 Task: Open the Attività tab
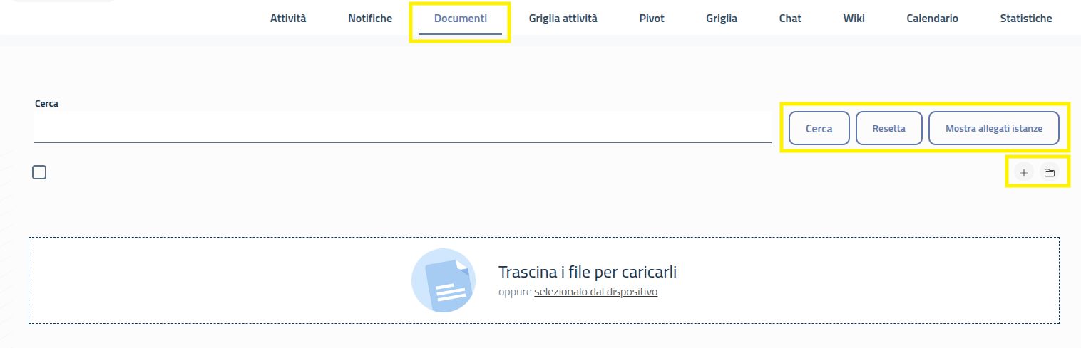288,19
